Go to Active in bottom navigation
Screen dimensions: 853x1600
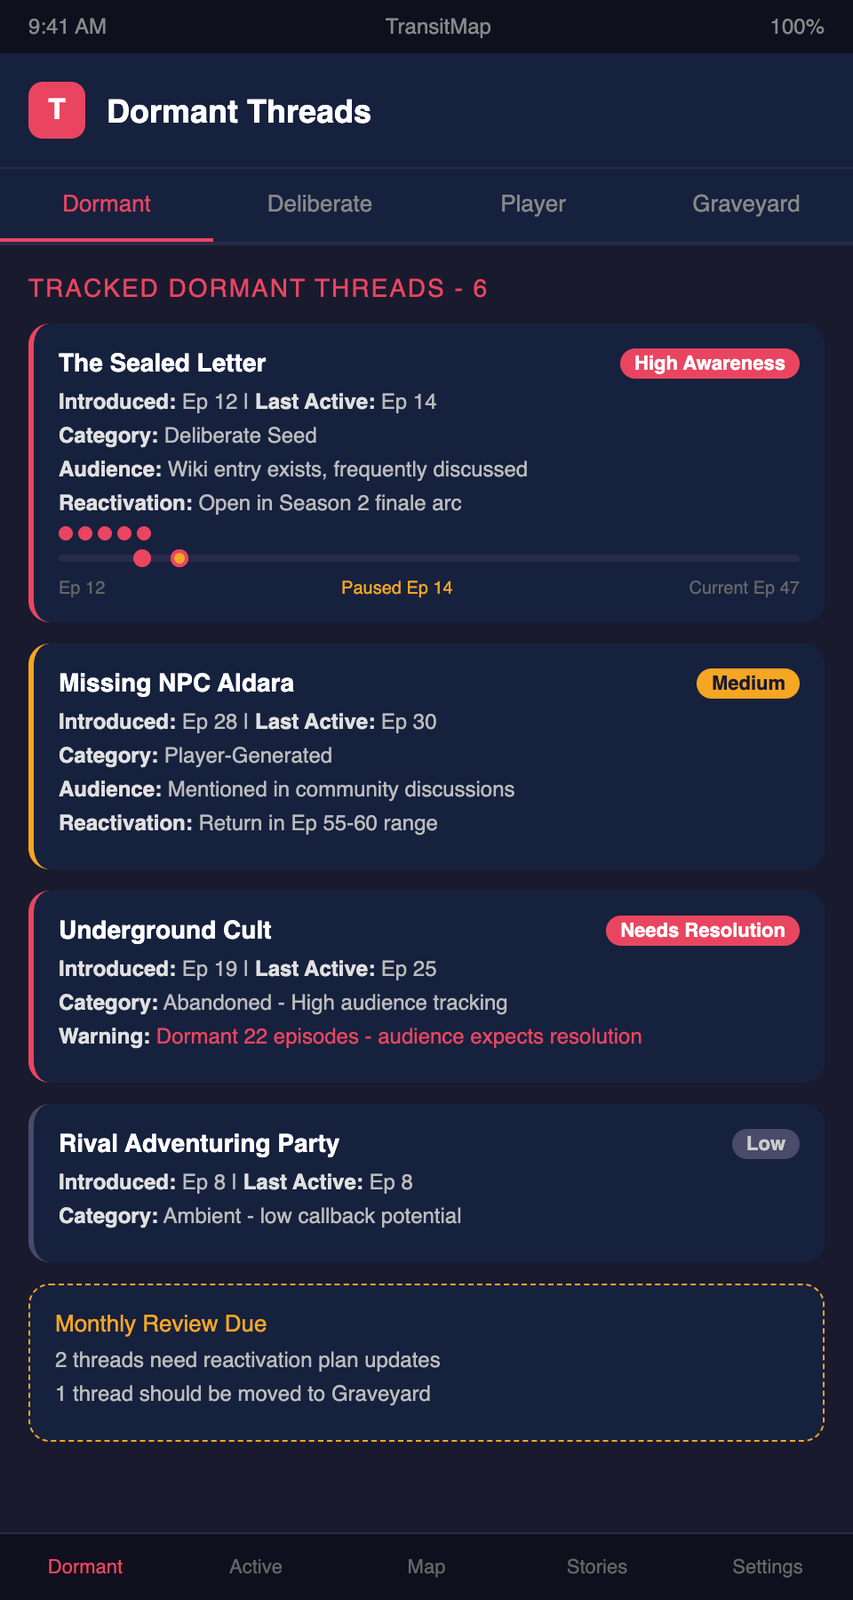(x=256, y=1566)
